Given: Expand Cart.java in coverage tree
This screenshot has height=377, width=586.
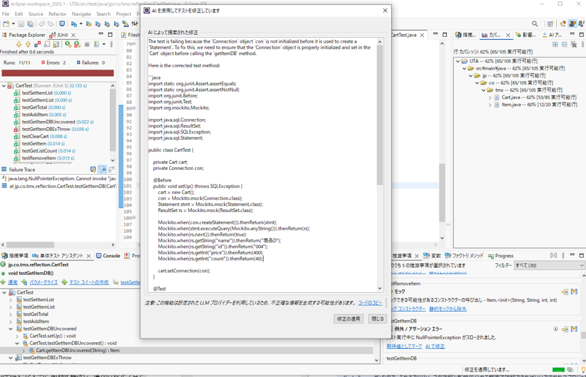Looking at the screenshot, I should click(490, 98).
